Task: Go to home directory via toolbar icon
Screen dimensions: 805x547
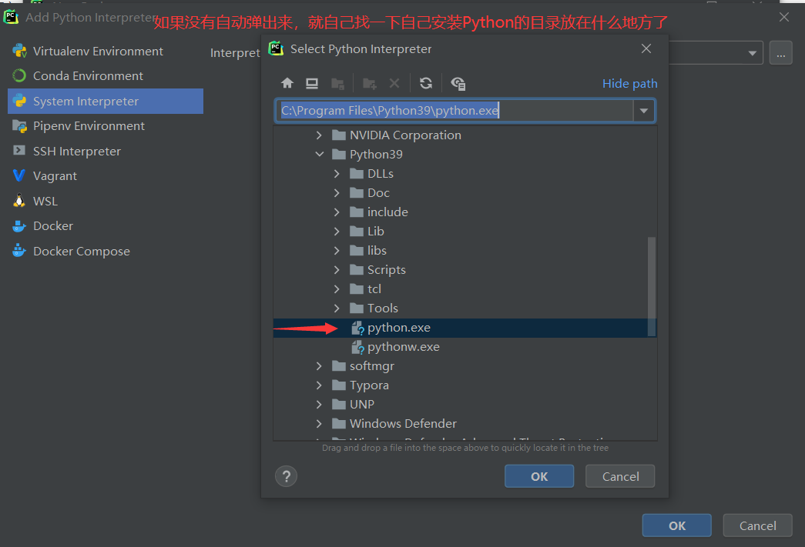Action: click(x=287, y=83)
